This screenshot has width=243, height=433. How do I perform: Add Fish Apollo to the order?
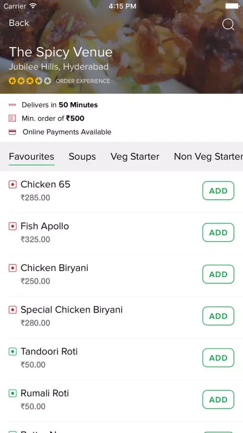218,233
